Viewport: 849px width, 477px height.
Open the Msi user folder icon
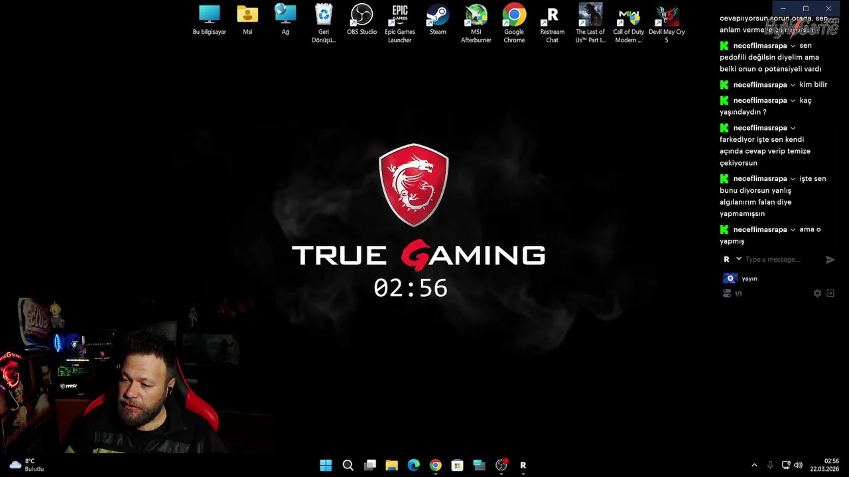point(247,20)
